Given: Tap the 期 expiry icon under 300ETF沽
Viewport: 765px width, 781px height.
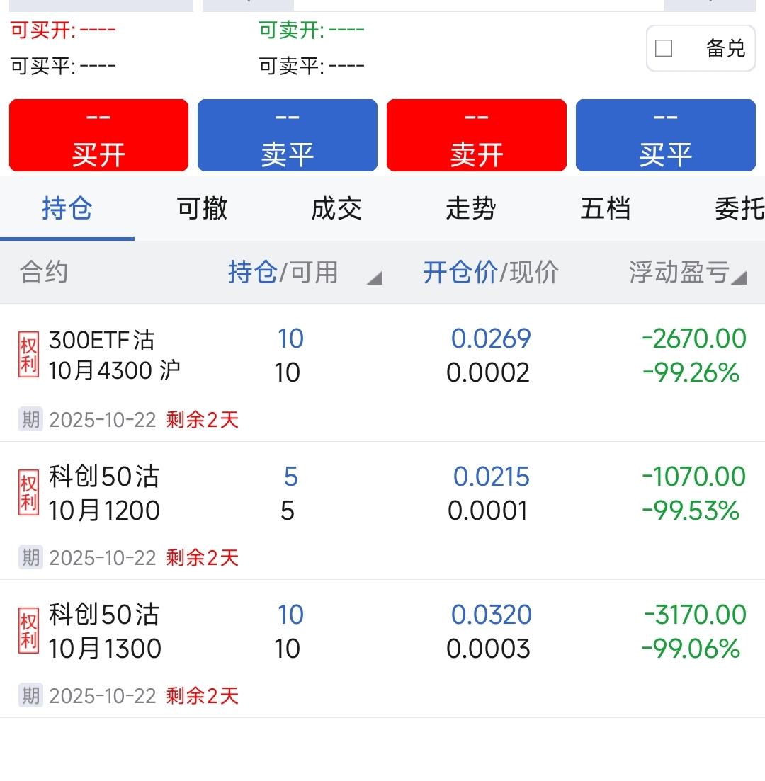Looking at the screenshot, I should [x=30, y=420].
